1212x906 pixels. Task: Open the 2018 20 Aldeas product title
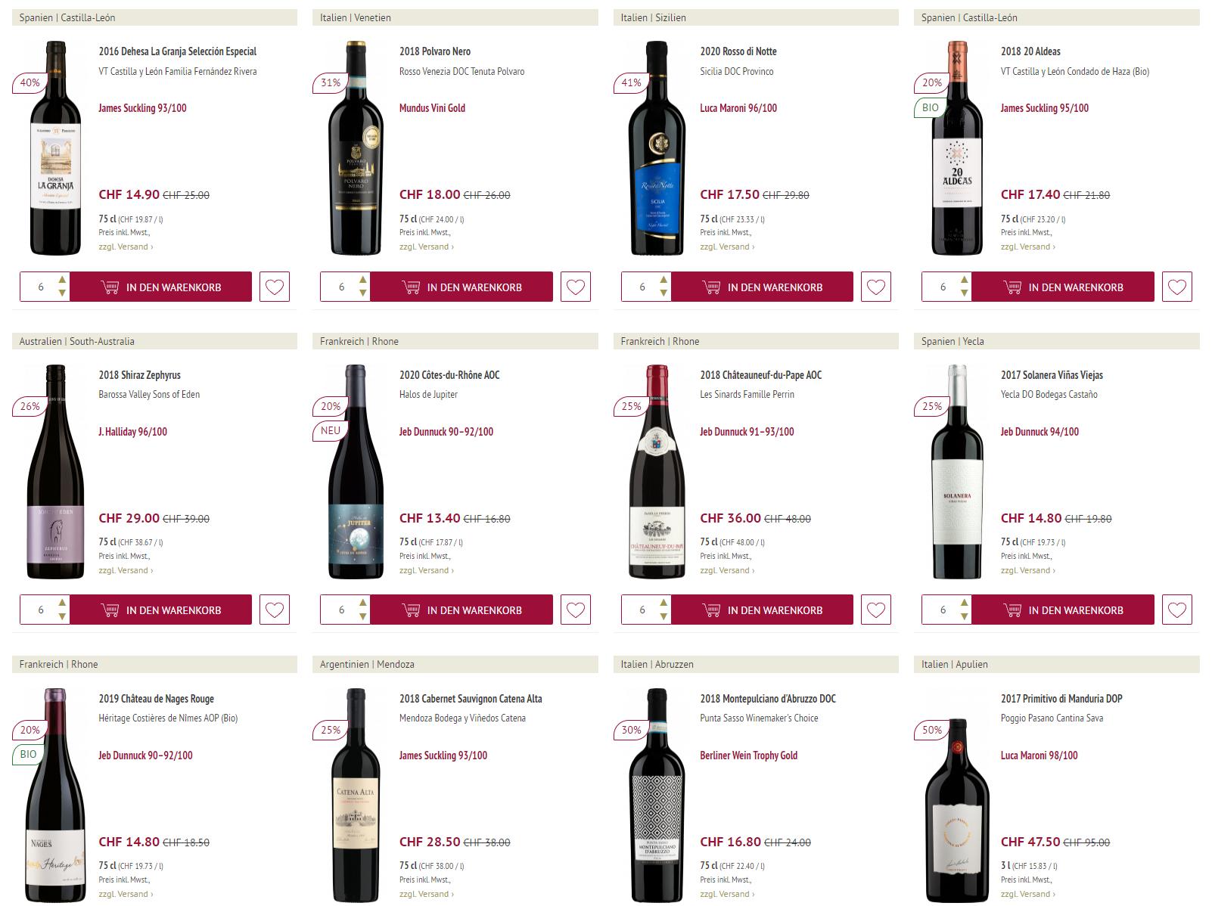coord(1030,51)
